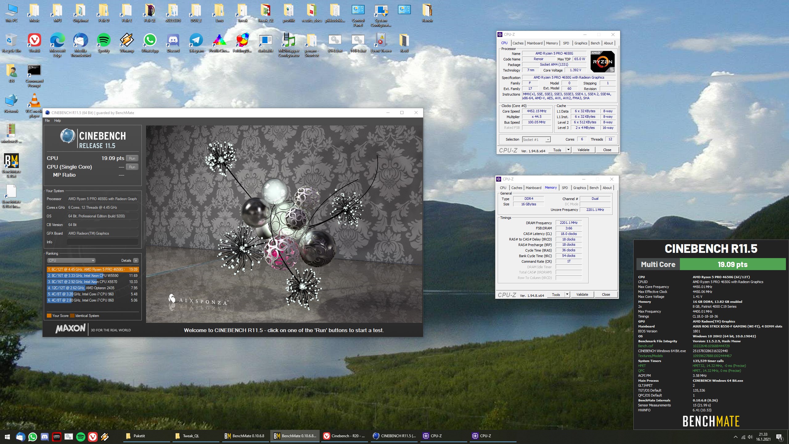
Task: Open the Help menu in Cinebench
Action: tap(57, 121)
